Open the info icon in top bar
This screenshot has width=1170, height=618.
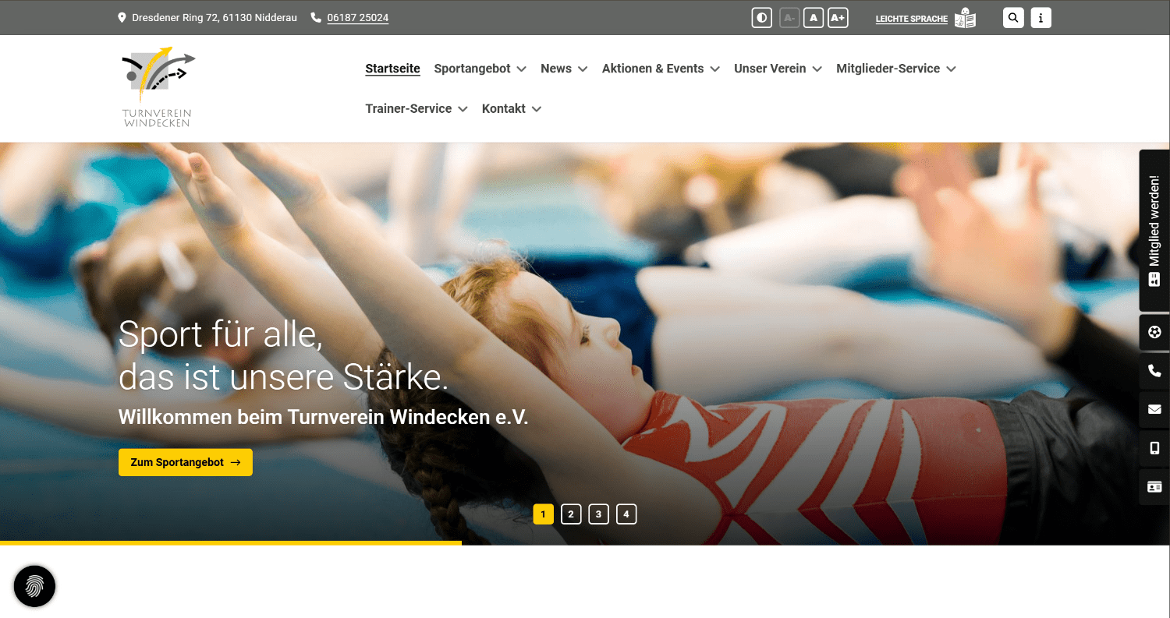[x=1041, y=18]
